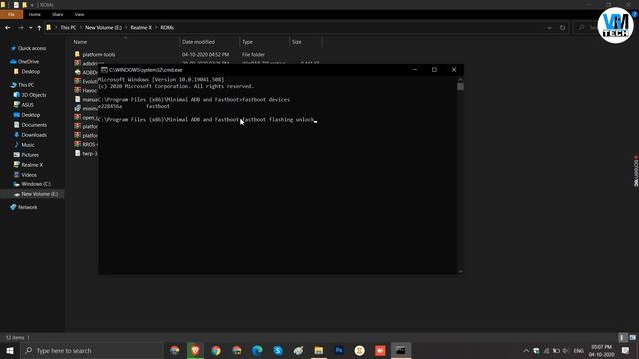Go back using Explorer's back arrow

click(x=8, y=28)
